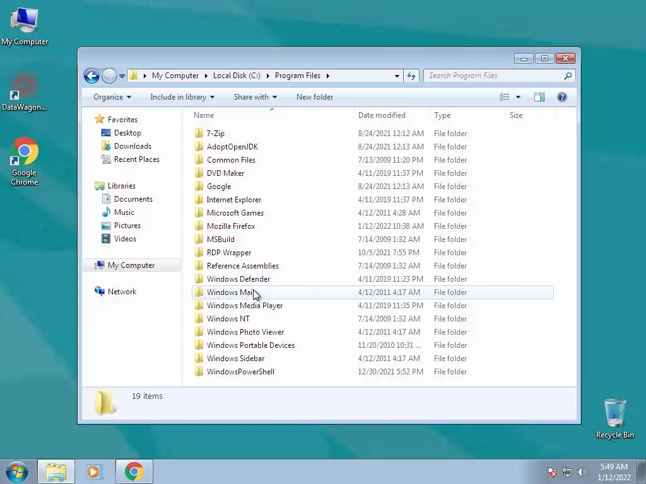This screenshot has width=646, height=484.
Task: Sort by the Name column header
Action: click(272, 115)
